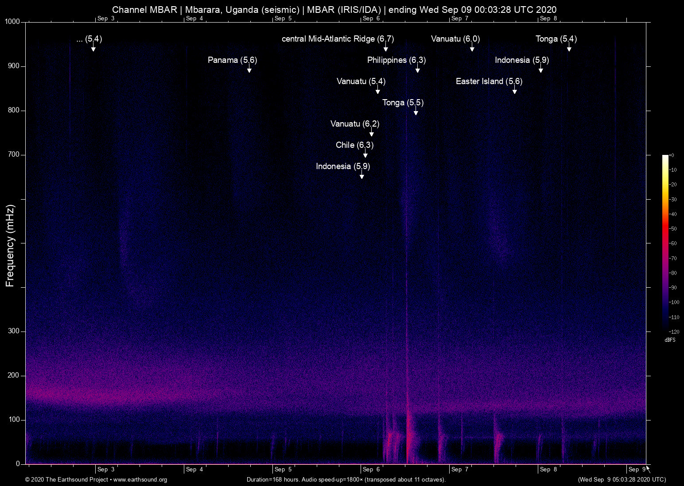Select the Vanuatu (6.0) event label
Image resolution: width=684 pixels, height=486 pixels.
(455, 39)
